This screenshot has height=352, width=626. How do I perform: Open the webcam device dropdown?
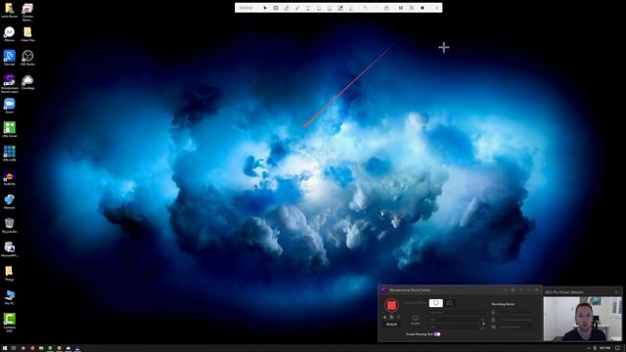[515, 320]
